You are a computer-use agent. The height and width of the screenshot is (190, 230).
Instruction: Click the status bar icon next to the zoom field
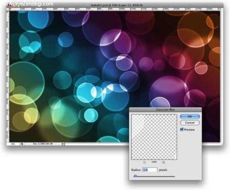pos(22,144)
